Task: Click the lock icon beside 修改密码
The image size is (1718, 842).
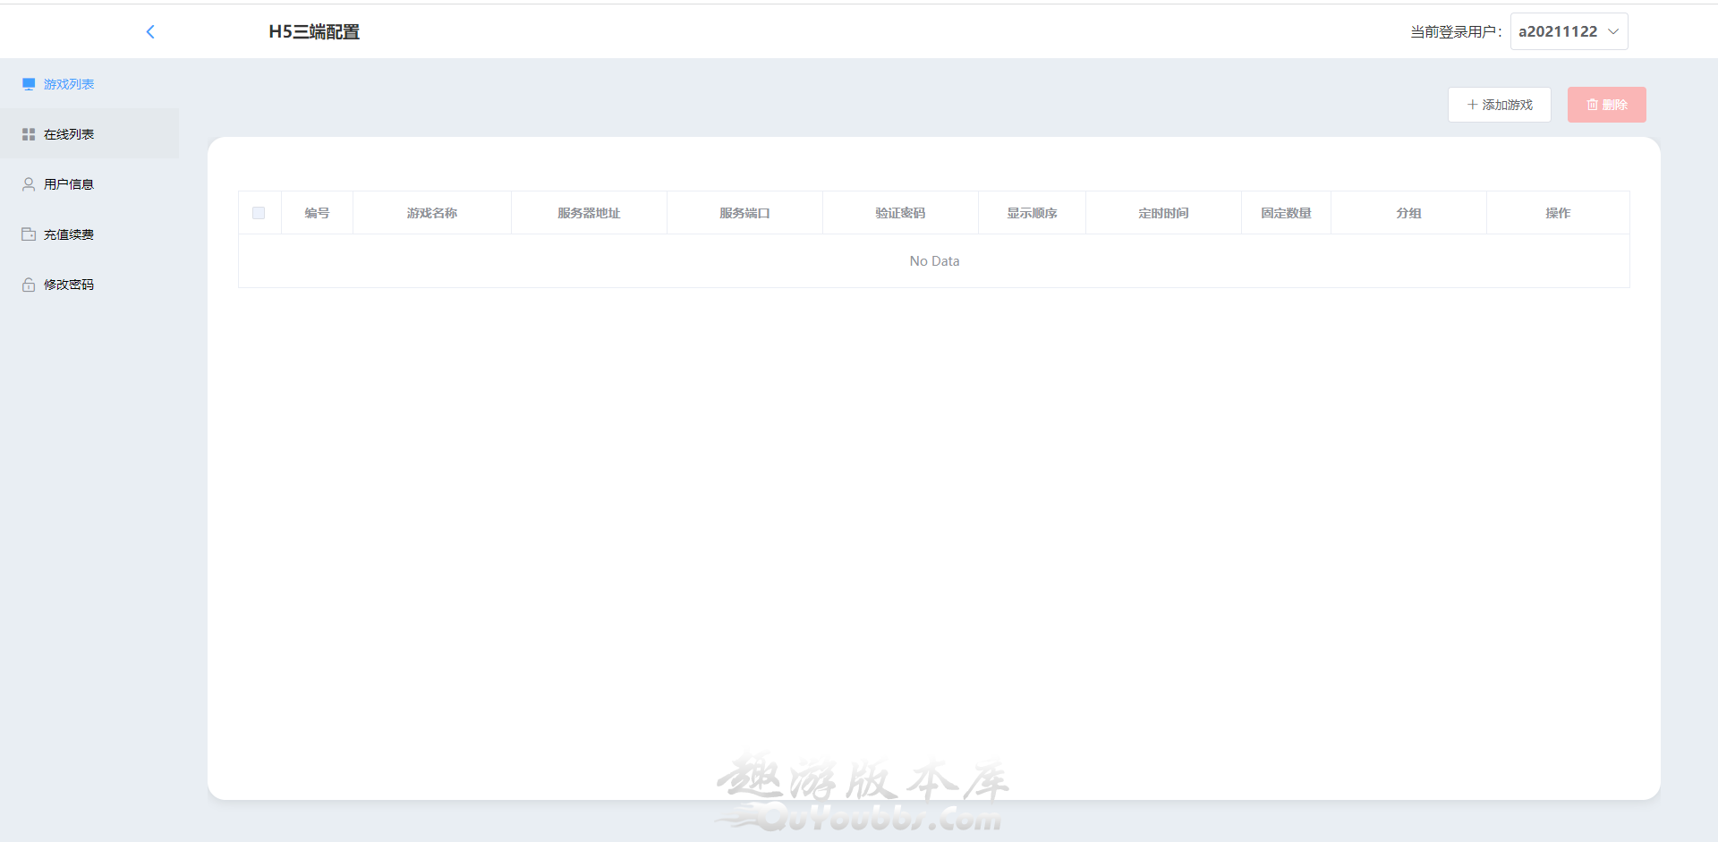Action: [29, 285]
